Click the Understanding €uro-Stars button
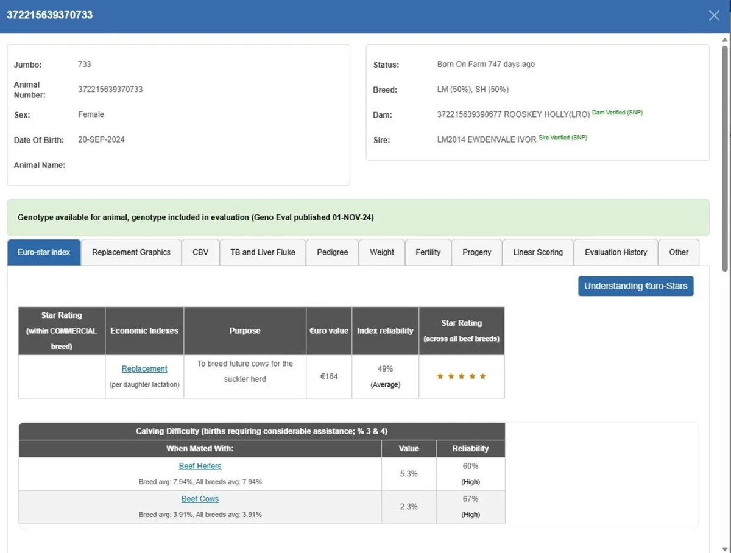Viewport: 731px width, 553px height. [635, 286]
